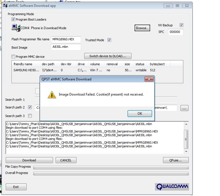Image resolution: width=220 pixels, height=196 pixels.
Task: Open the QFuse... button
Action: click(x=176, y=160)
